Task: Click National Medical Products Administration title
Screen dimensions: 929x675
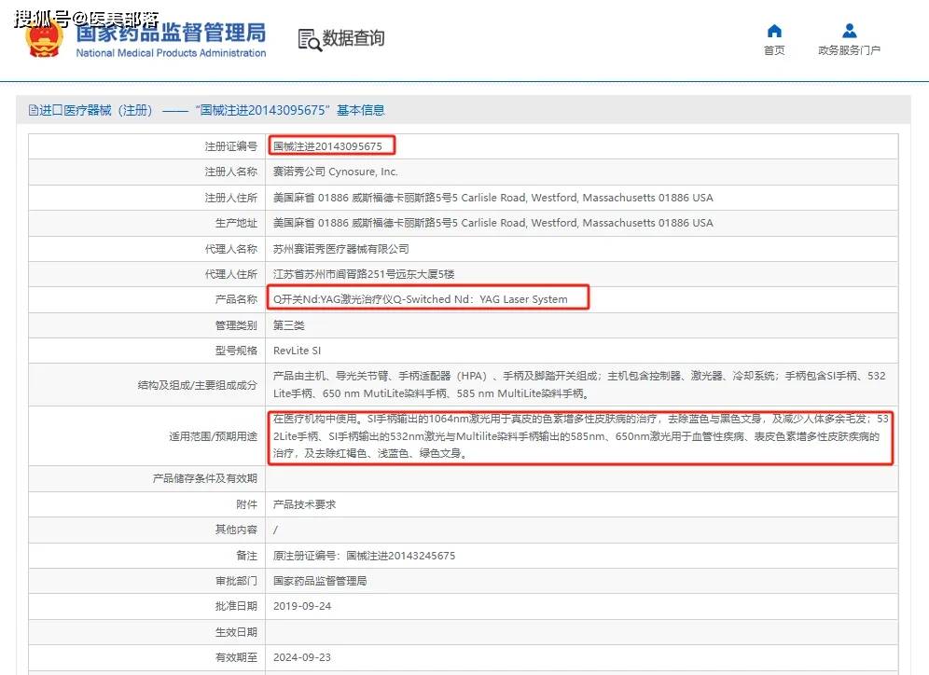Action: coord(171,53)
